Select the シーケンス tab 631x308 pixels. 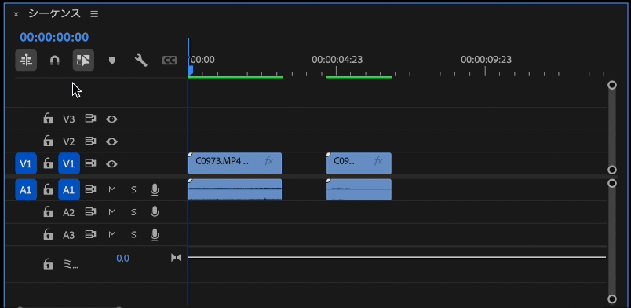coord(54,13)
